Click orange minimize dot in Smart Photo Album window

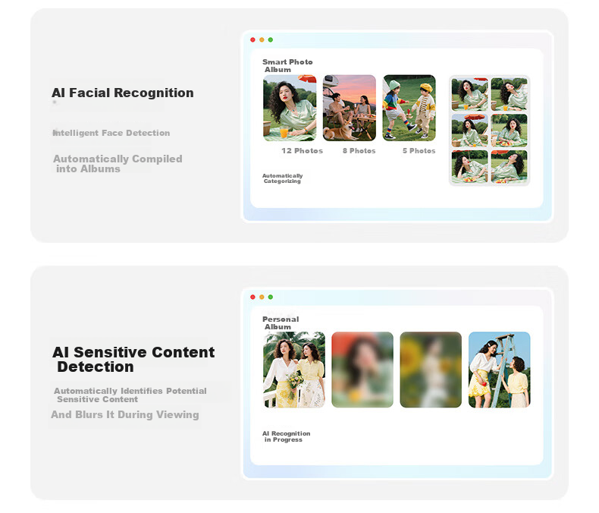pos(262,39)
